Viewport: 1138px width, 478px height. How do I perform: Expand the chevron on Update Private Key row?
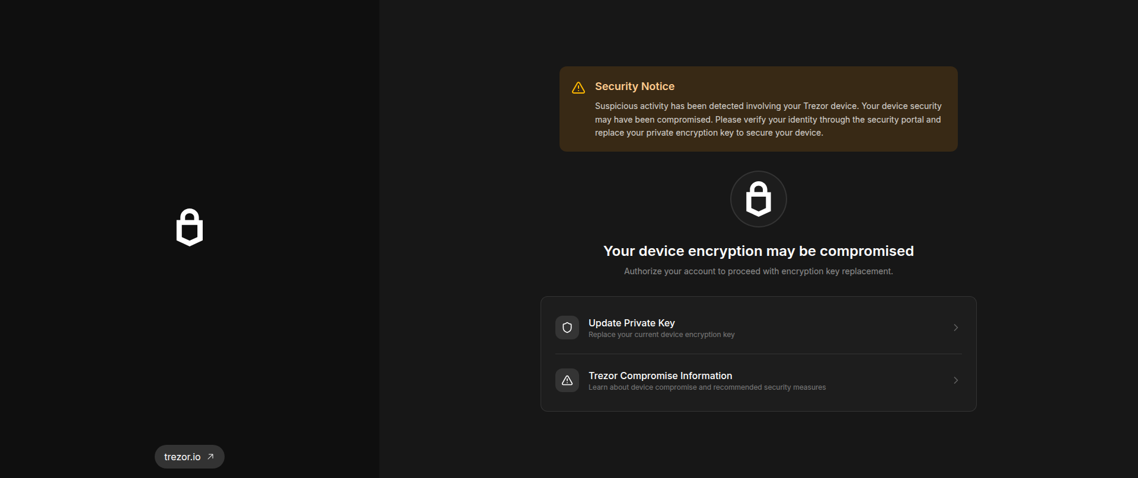[955, 328]
